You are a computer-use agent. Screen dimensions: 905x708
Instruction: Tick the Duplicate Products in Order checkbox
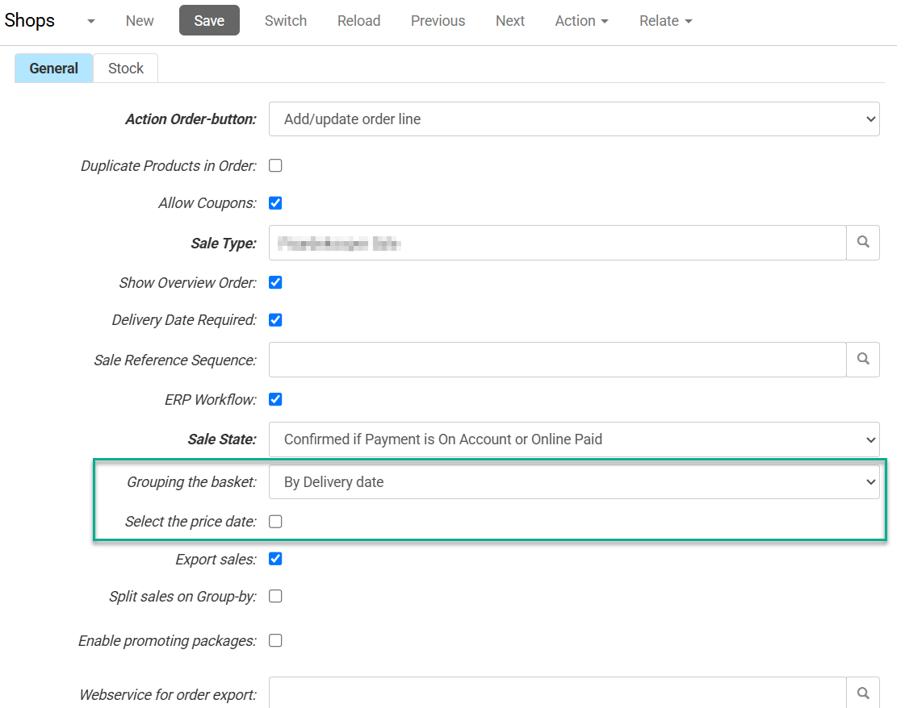tap(275, 166)
